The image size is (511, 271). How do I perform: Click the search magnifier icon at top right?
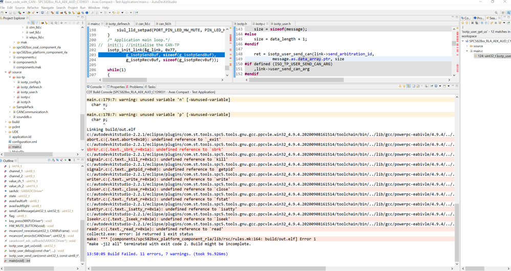coord(496,13)
